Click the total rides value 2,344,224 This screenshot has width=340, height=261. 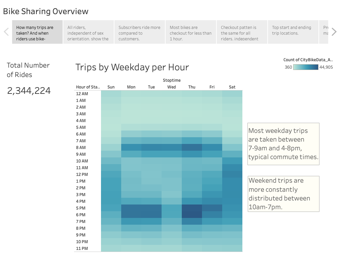[x=29, y=90]
